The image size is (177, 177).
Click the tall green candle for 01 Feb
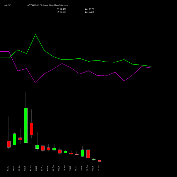coord(26,125)
